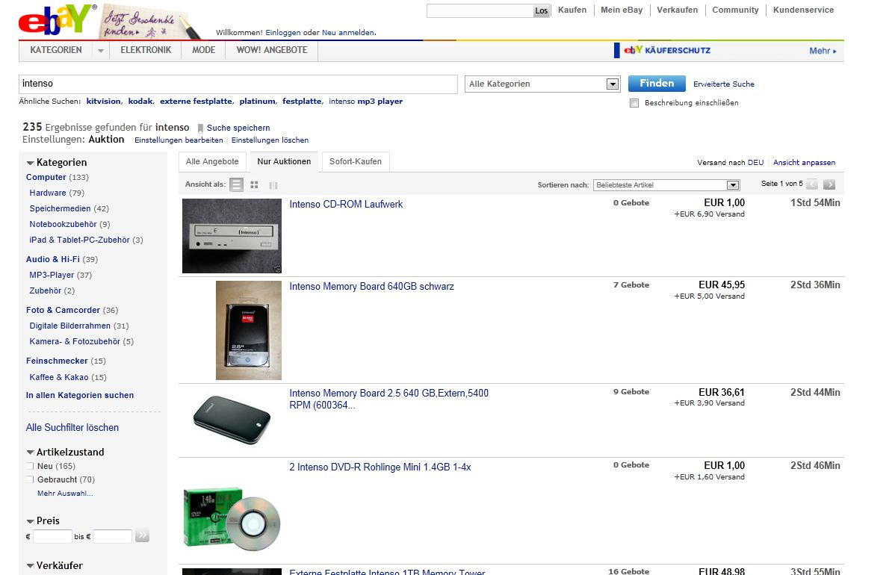Focus the main search field containing intenso
895x575 pixels.
[238, 84]
